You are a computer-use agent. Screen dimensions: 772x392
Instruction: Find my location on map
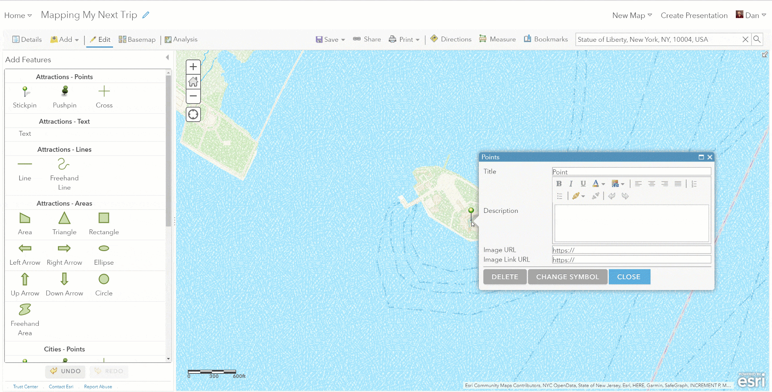click(x=193, y=114)
